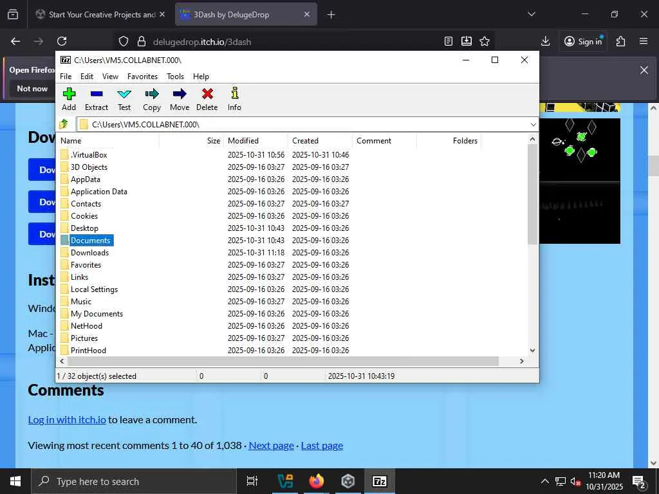Click the Size column header
Screen dimensions: 659x494
point(191,141)
